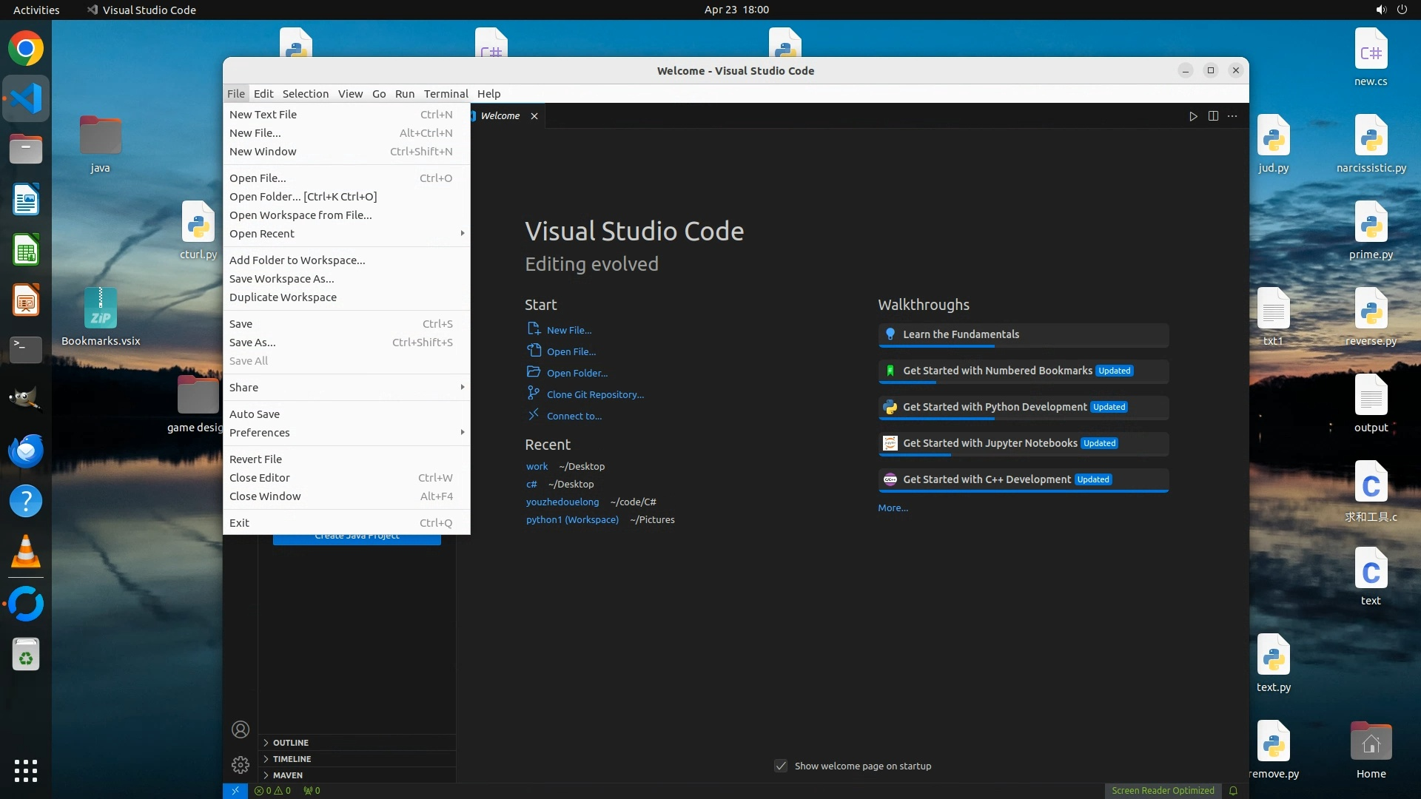Expand the TIMELINE section
The width and height of the screenshot is (1421, 799).
click(x=292, y=759)
